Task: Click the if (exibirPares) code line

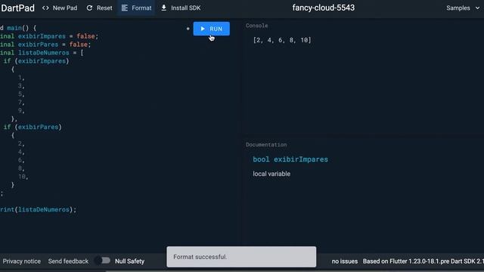Action: 33,127
